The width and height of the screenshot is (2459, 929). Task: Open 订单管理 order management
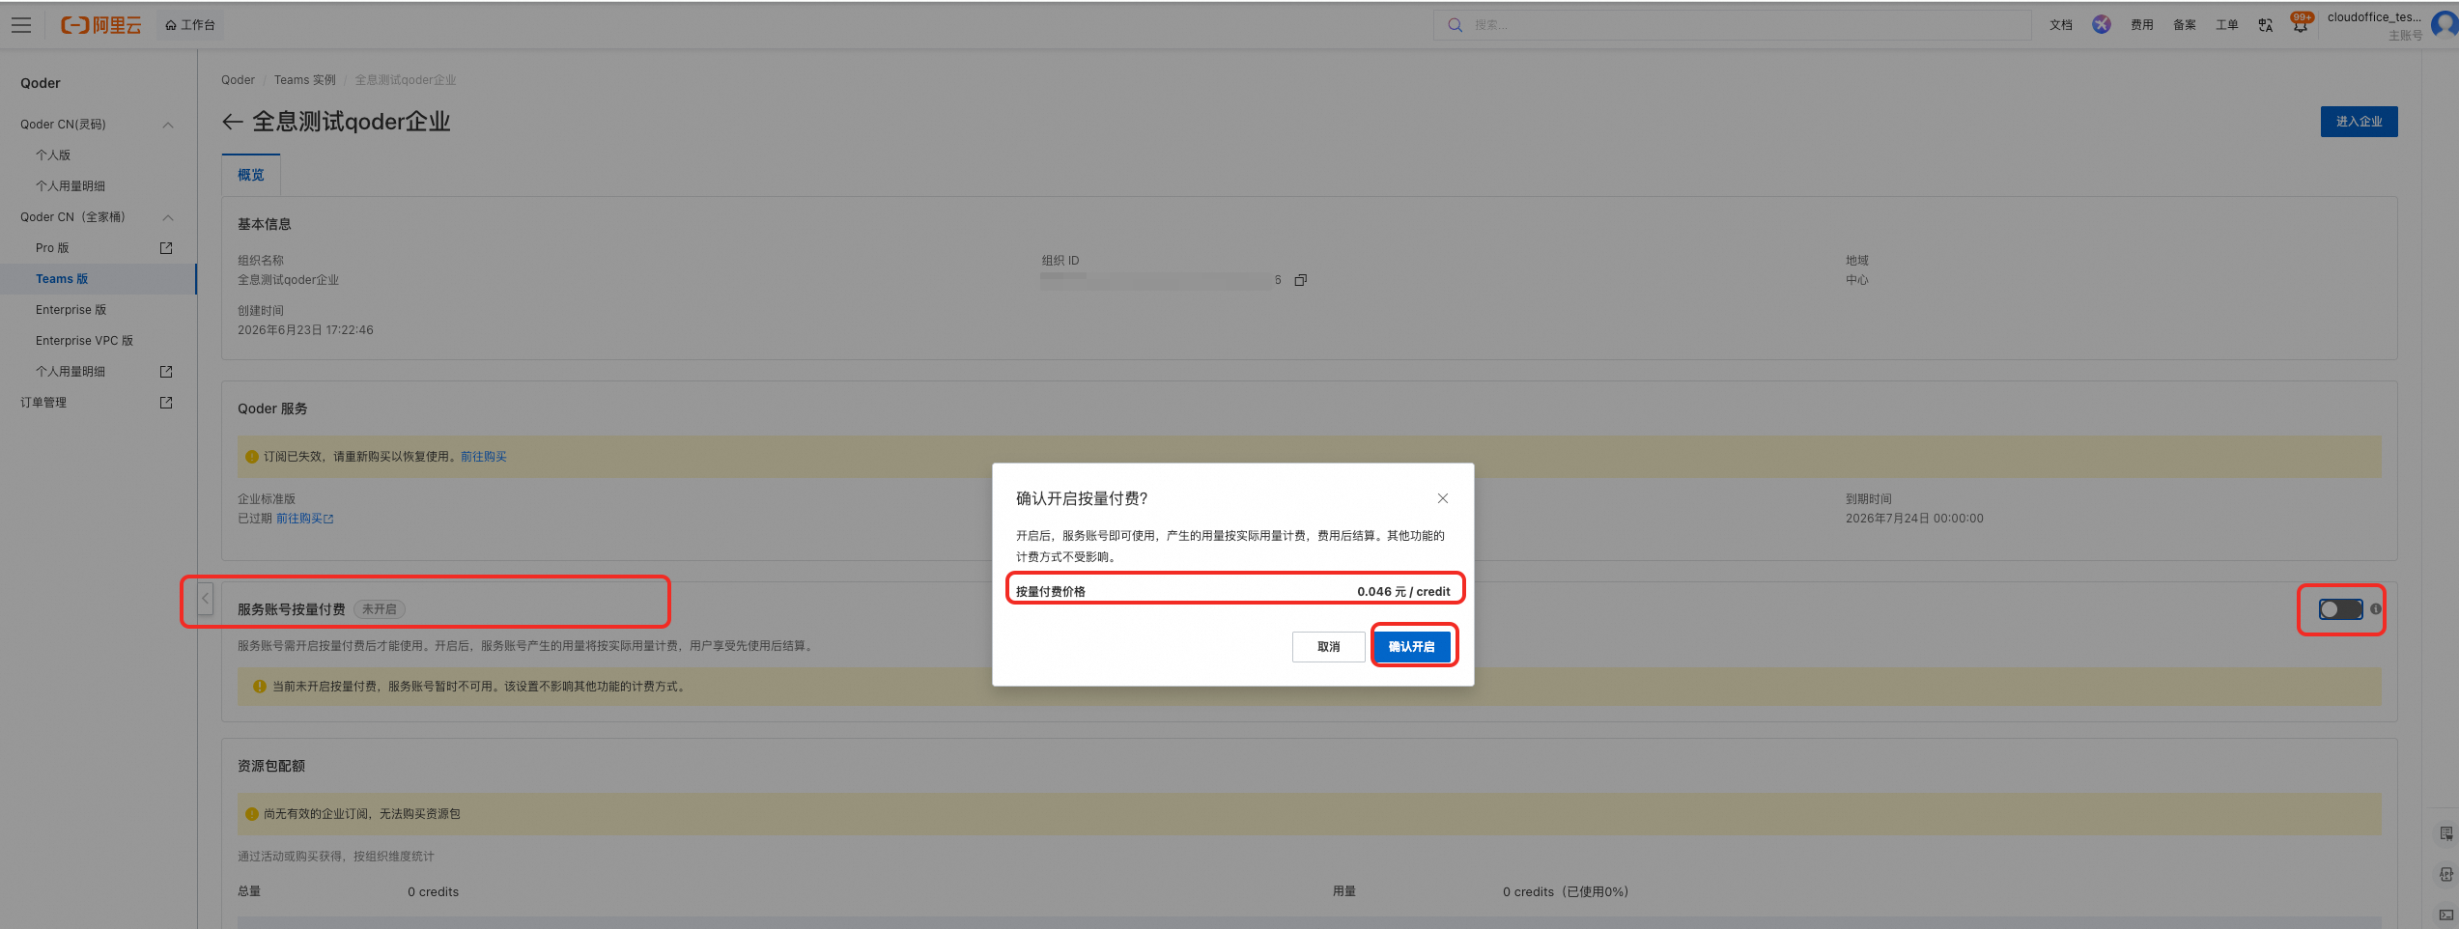pos(43,403)
